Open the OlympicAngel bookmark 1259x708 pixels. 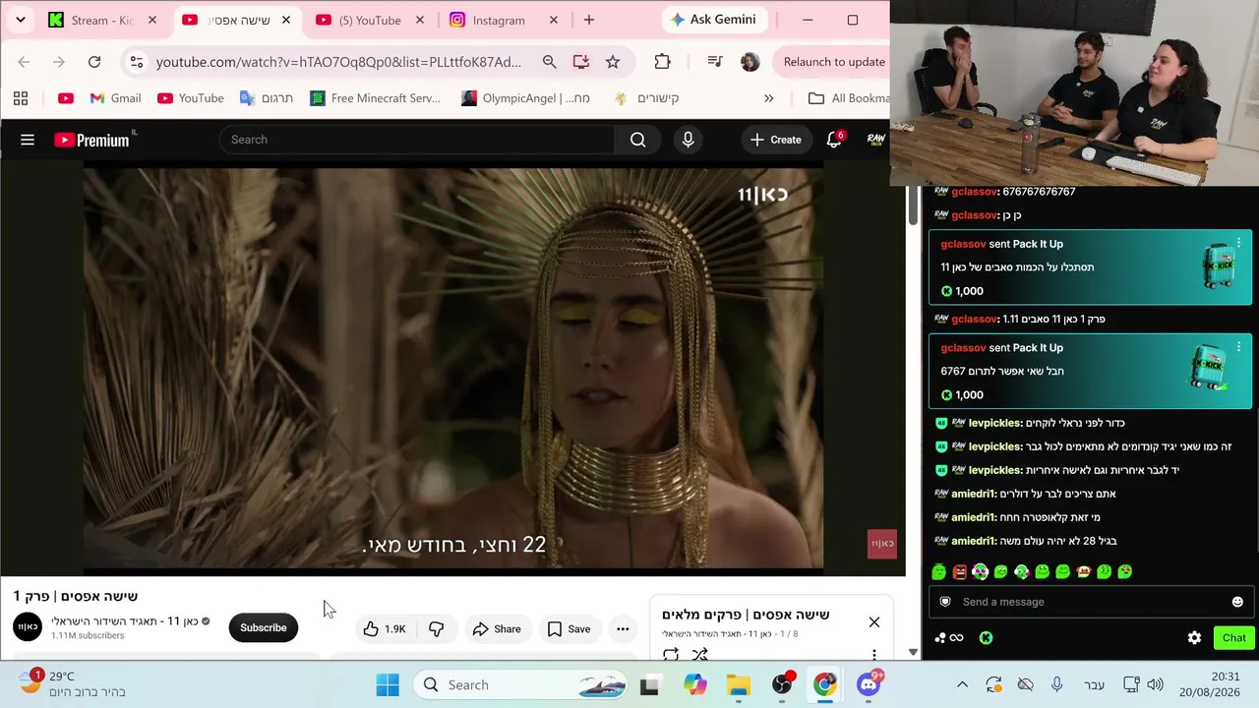[x=525, y=98]
